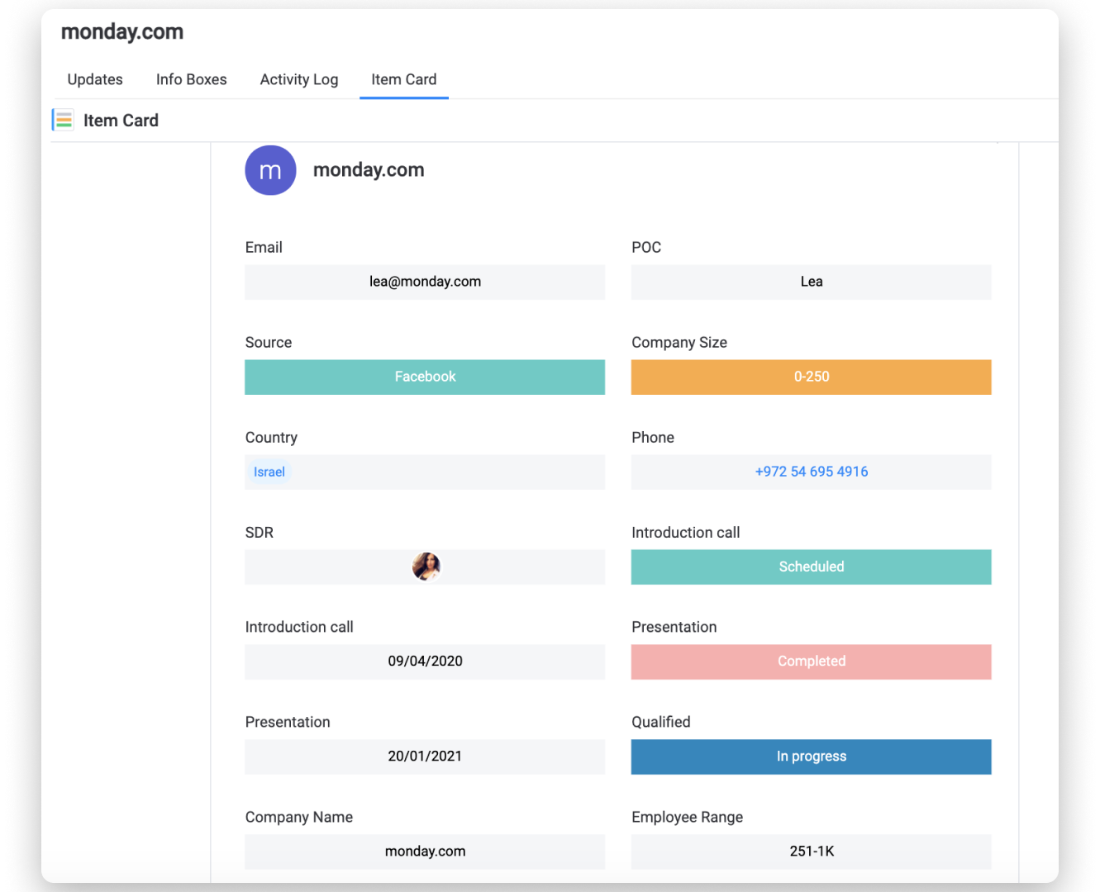
Task: Click the Company Size label text
Action: coord(679,343)
